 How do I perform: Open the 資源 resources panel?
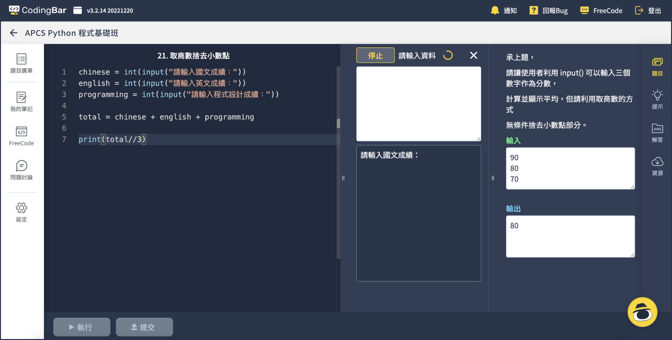click(657, 165)
